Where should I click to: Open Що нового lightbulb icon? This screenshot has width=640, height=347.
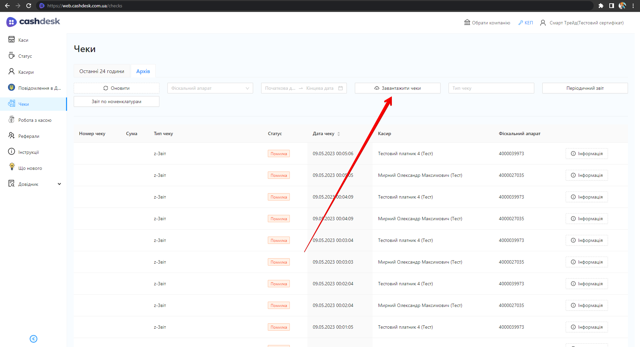point(12,167)
